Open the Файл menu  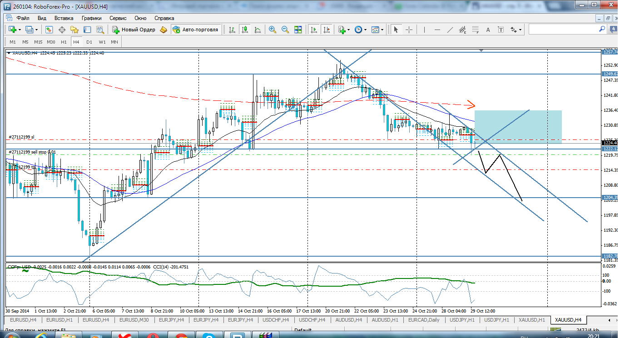[23, 18]
